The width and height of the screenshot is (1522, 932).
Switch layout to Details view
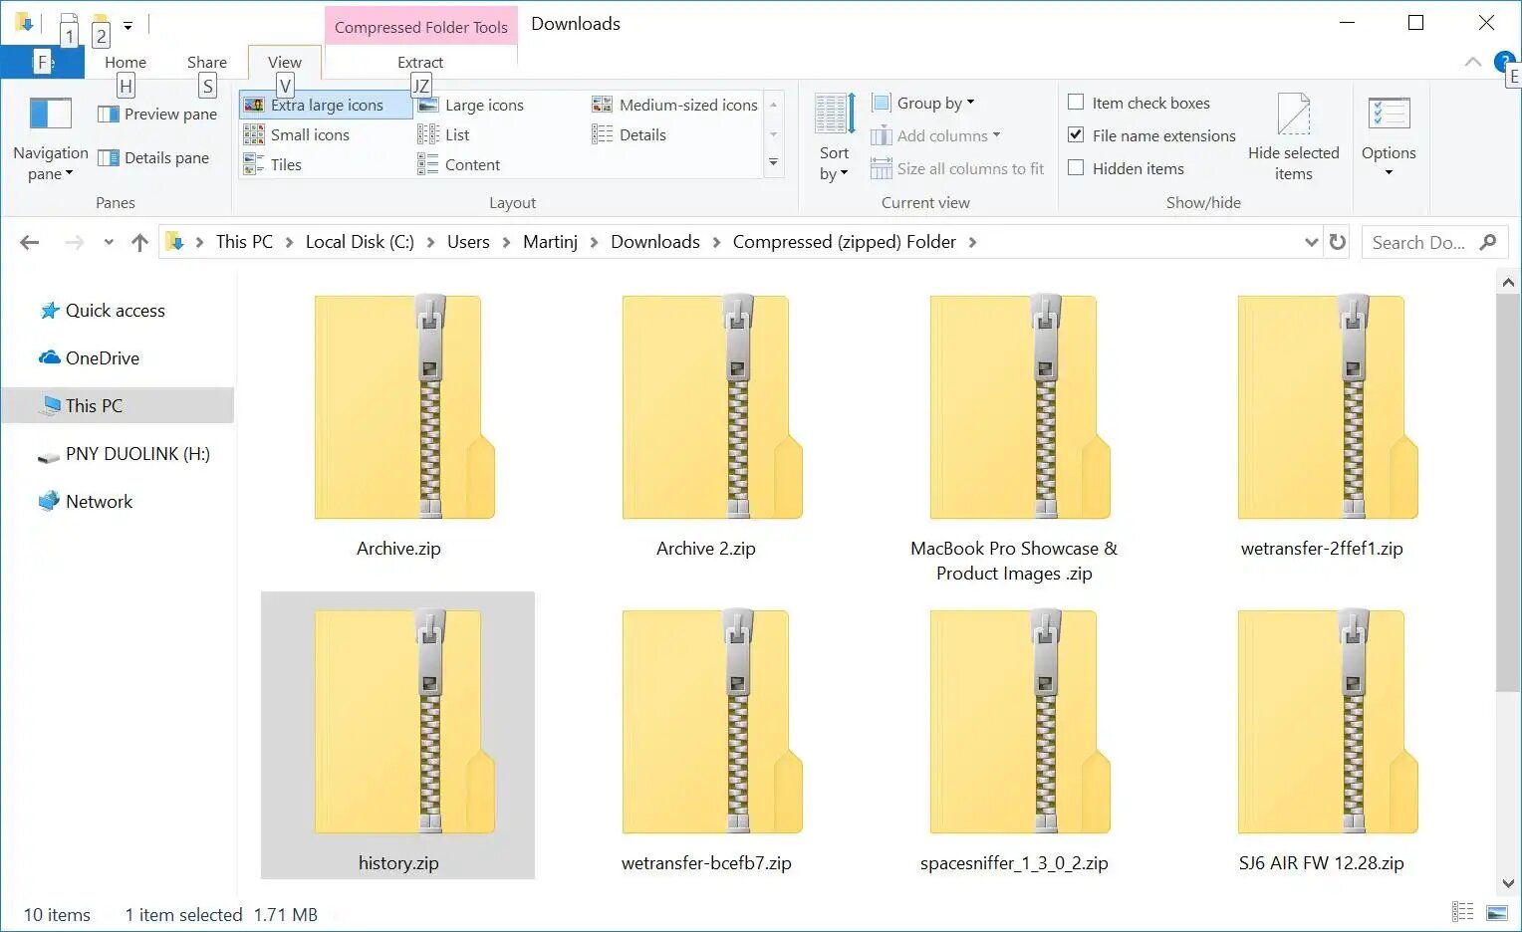[x=630, y=135]
